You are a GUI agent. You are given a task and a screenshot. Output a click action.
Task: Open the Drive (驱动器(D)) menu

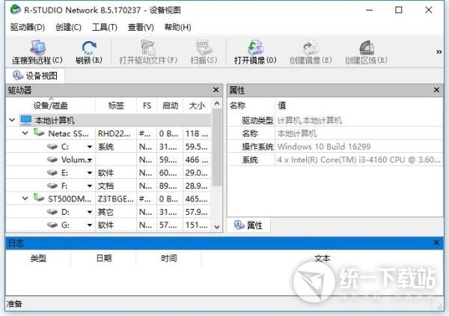28,27
